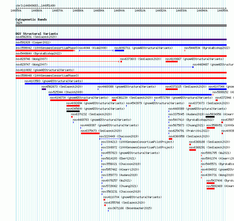Click the blue bar for nsv525344
This screenshot has height=221, width=234.
coord(130,95)
